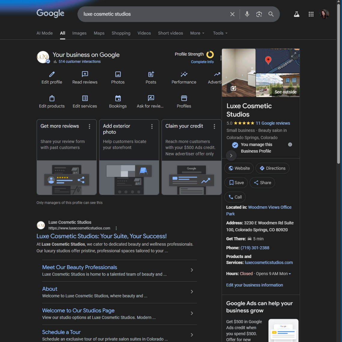342x342 pixels.
Task: Click the Read reviews icon
Action: (85, 74)
